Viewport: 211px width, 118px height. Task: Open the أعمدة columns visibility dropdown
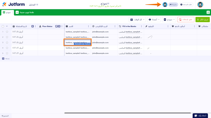154,19
